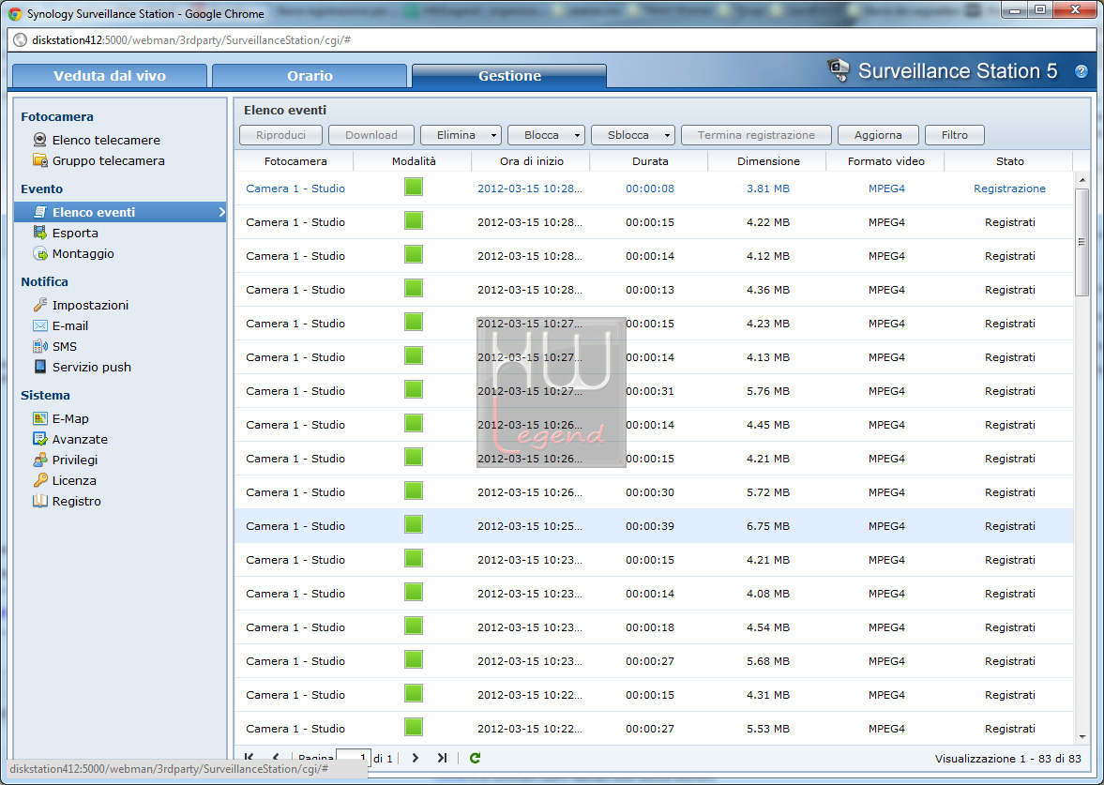Switch to the Gestione tab

coord(509,76)
